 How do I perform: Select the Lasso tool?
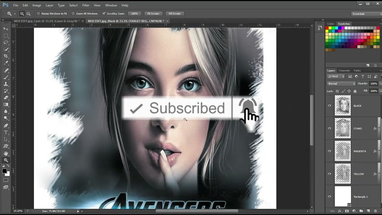[x=6, y=42]
